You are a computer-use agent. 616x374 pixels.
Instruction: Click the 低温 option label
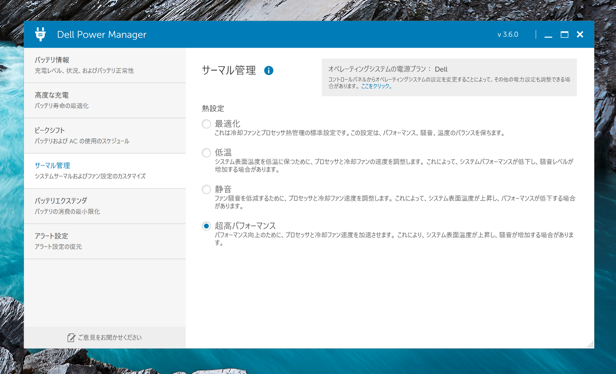(223, 152)
